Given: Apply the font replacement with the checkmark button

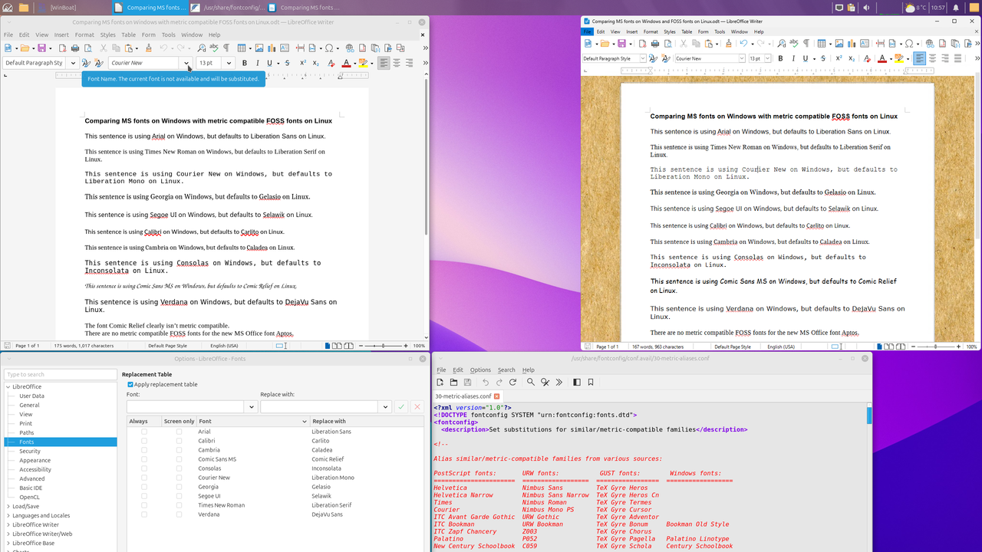Looking at the screenshot, I should coord(401,406).
